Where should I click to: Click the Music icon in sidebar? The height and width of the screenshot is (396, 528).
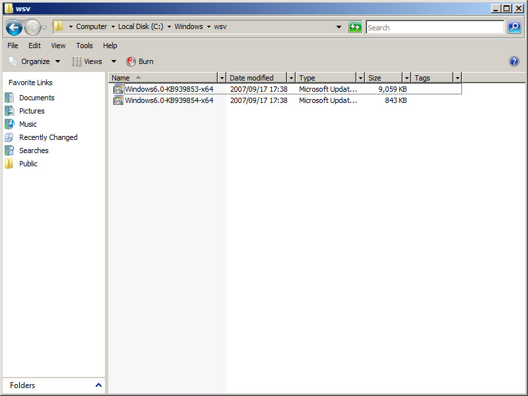9,124
